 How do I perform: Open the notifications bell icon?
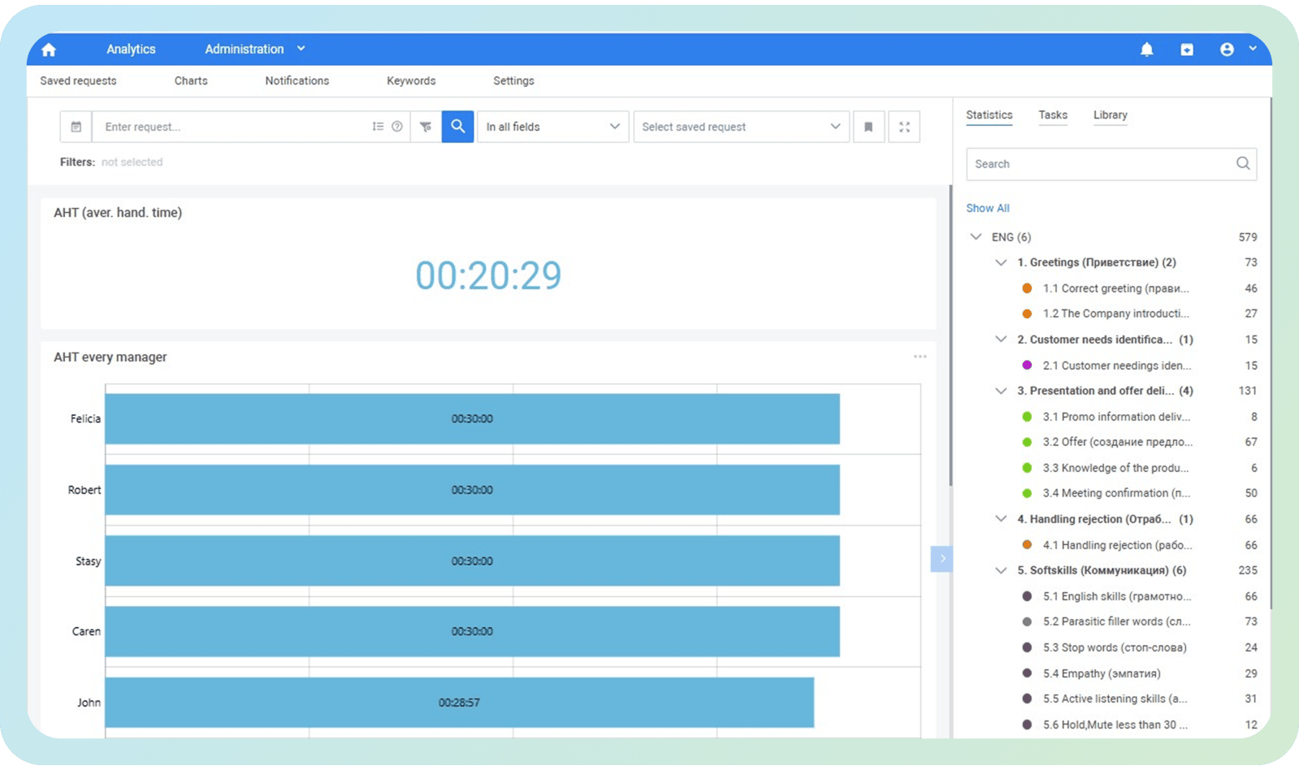(1146, 50)
